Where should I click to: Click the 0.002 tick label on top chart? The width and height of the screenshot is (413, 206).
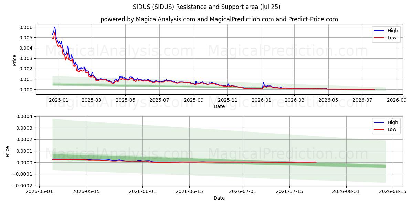pos(26,69)
